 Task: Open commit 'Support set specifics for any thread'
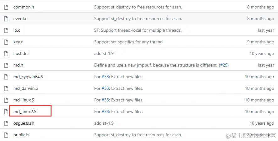tap(129, 42)
